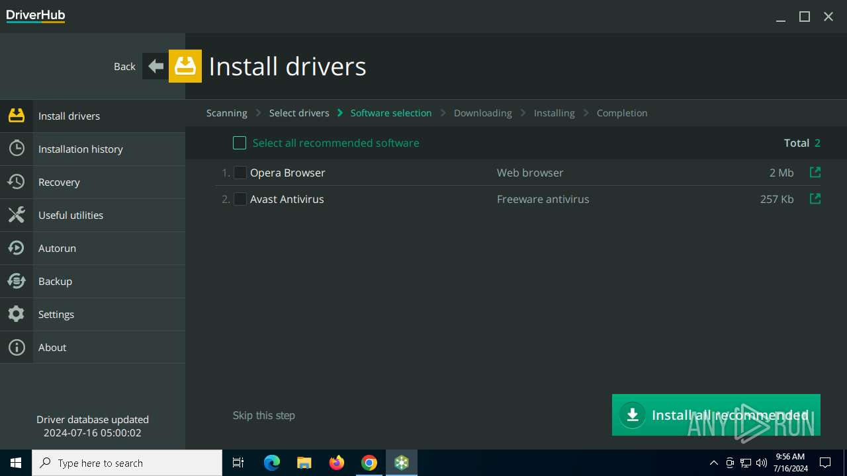
Task: Click Install all recommended button
Action: (716, 415)
